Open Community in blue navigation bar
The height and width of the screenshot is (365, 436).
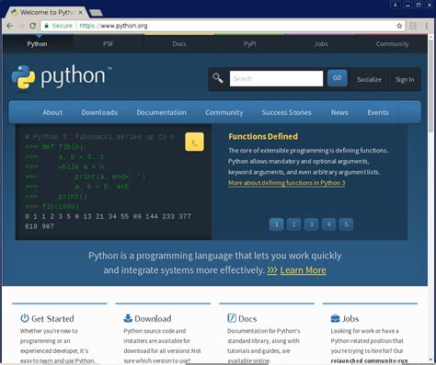pos(224,112)
